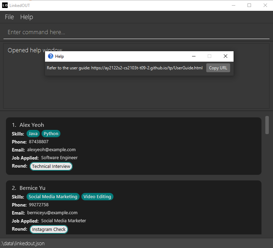Click the command input field

pyautogui.click(x=136, y=32)
